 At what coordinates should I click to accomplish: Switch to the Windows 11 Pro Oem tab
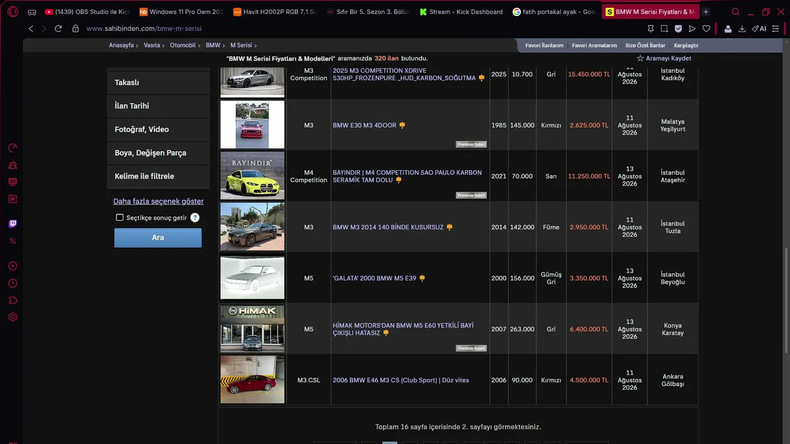[x=181, y=12]
